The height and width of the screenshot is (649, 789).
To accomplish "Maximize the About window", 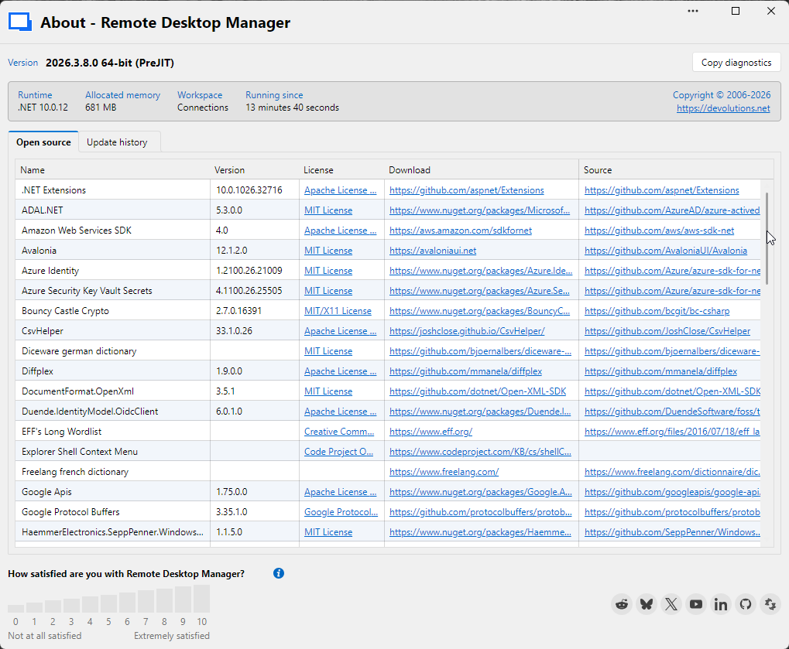I will (x=735, y=11).
